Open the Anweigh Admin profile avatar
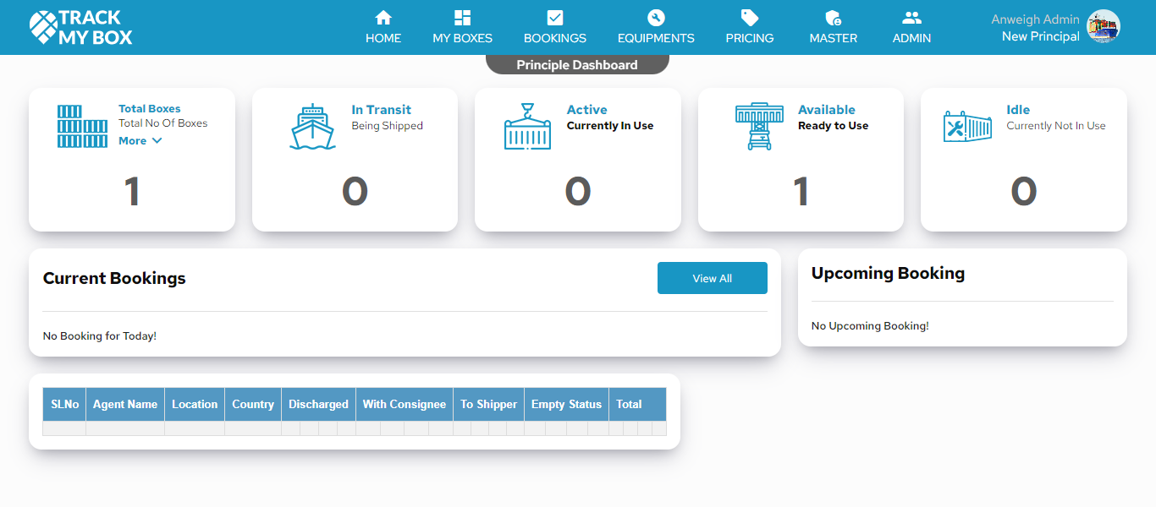Screen dimensions: 1156x507 [1103, 27]
